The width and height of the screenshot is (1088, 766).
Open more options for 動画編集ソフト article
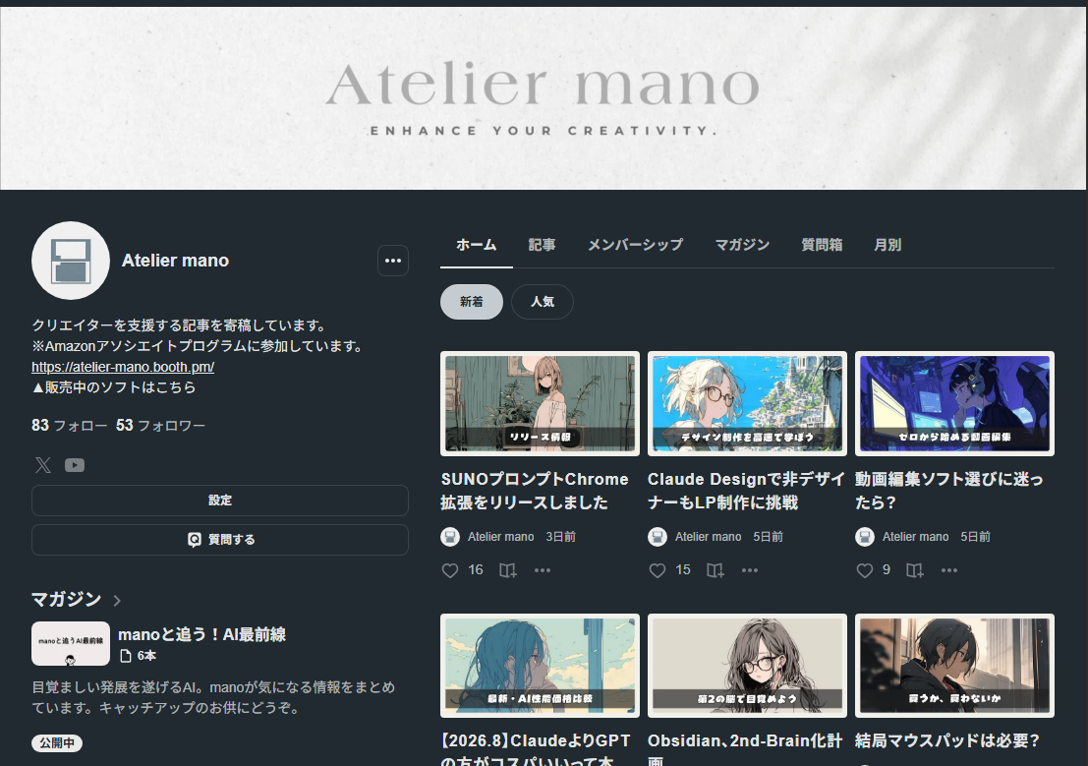pyautogui.click(x=949, y=570)
